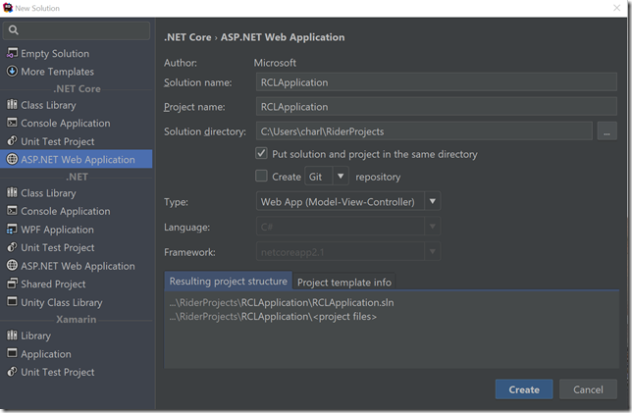Image resolution: width=632 pixels, height=413 pixels.
Task: Pick .NET Core Console Application icon
Action: click(12, 123)
